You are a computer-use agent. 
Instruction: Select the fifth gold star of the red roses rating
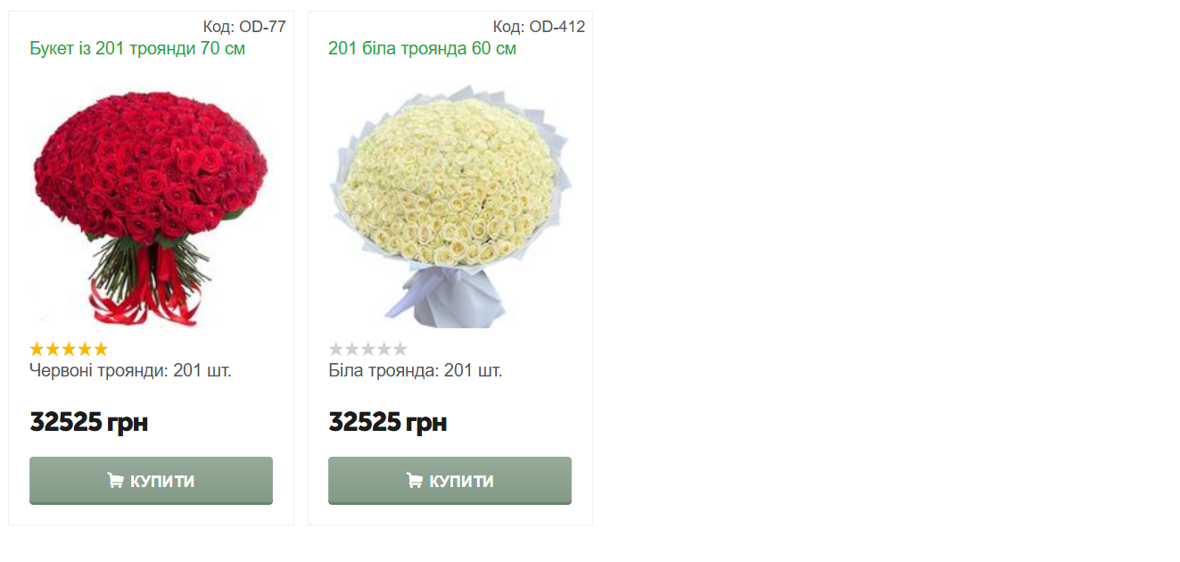coord(101,349)
